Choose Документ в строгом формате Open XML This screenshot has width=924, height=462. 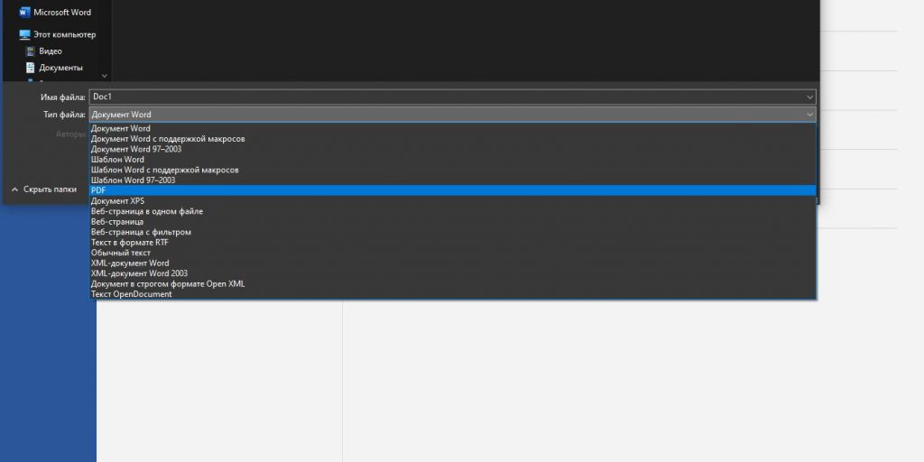pos(453,283)
